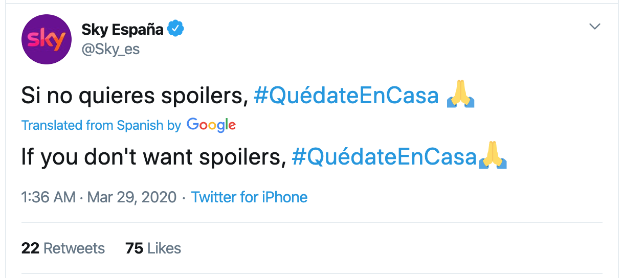Click the phrase "Si no quieres"
Image resolution: width=623 pixels, height=278 pixels.
[76, 96]
